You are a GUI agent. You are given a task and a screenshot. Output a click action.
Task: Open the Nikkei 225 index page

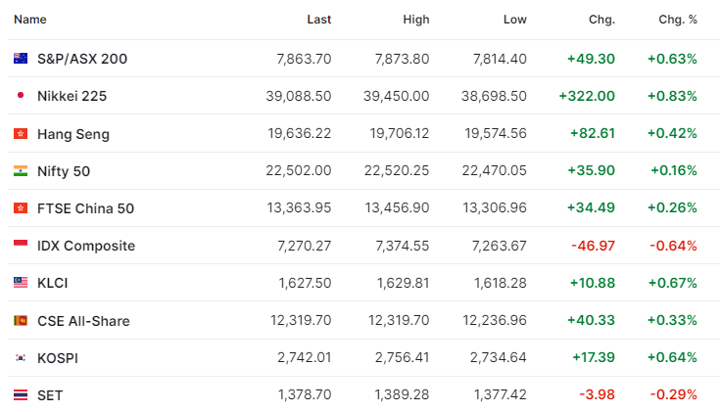pos(72,96)
